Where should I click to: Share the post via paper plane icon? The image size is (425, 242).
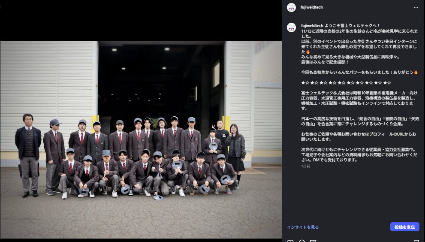tap(313, 241)
